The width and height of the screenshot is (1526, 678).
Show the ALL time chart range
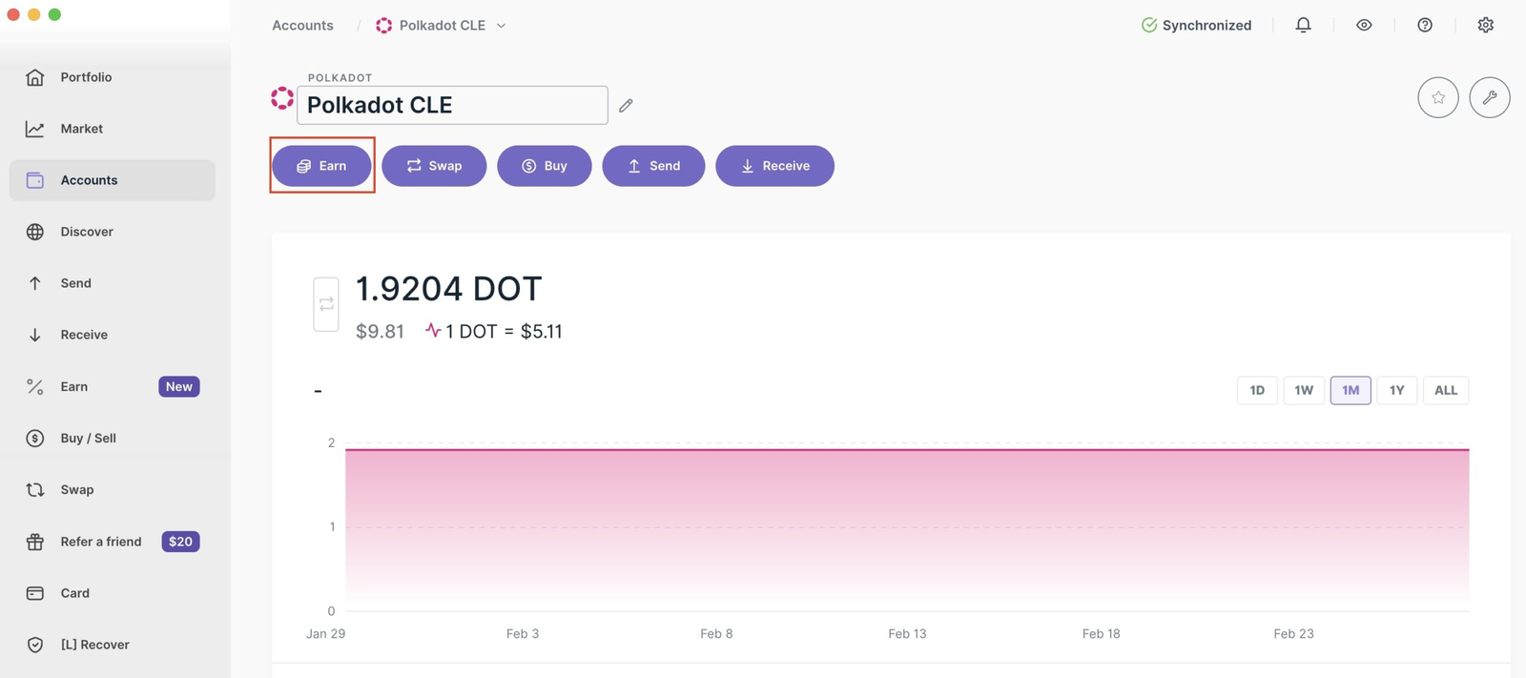(1445, 390)
